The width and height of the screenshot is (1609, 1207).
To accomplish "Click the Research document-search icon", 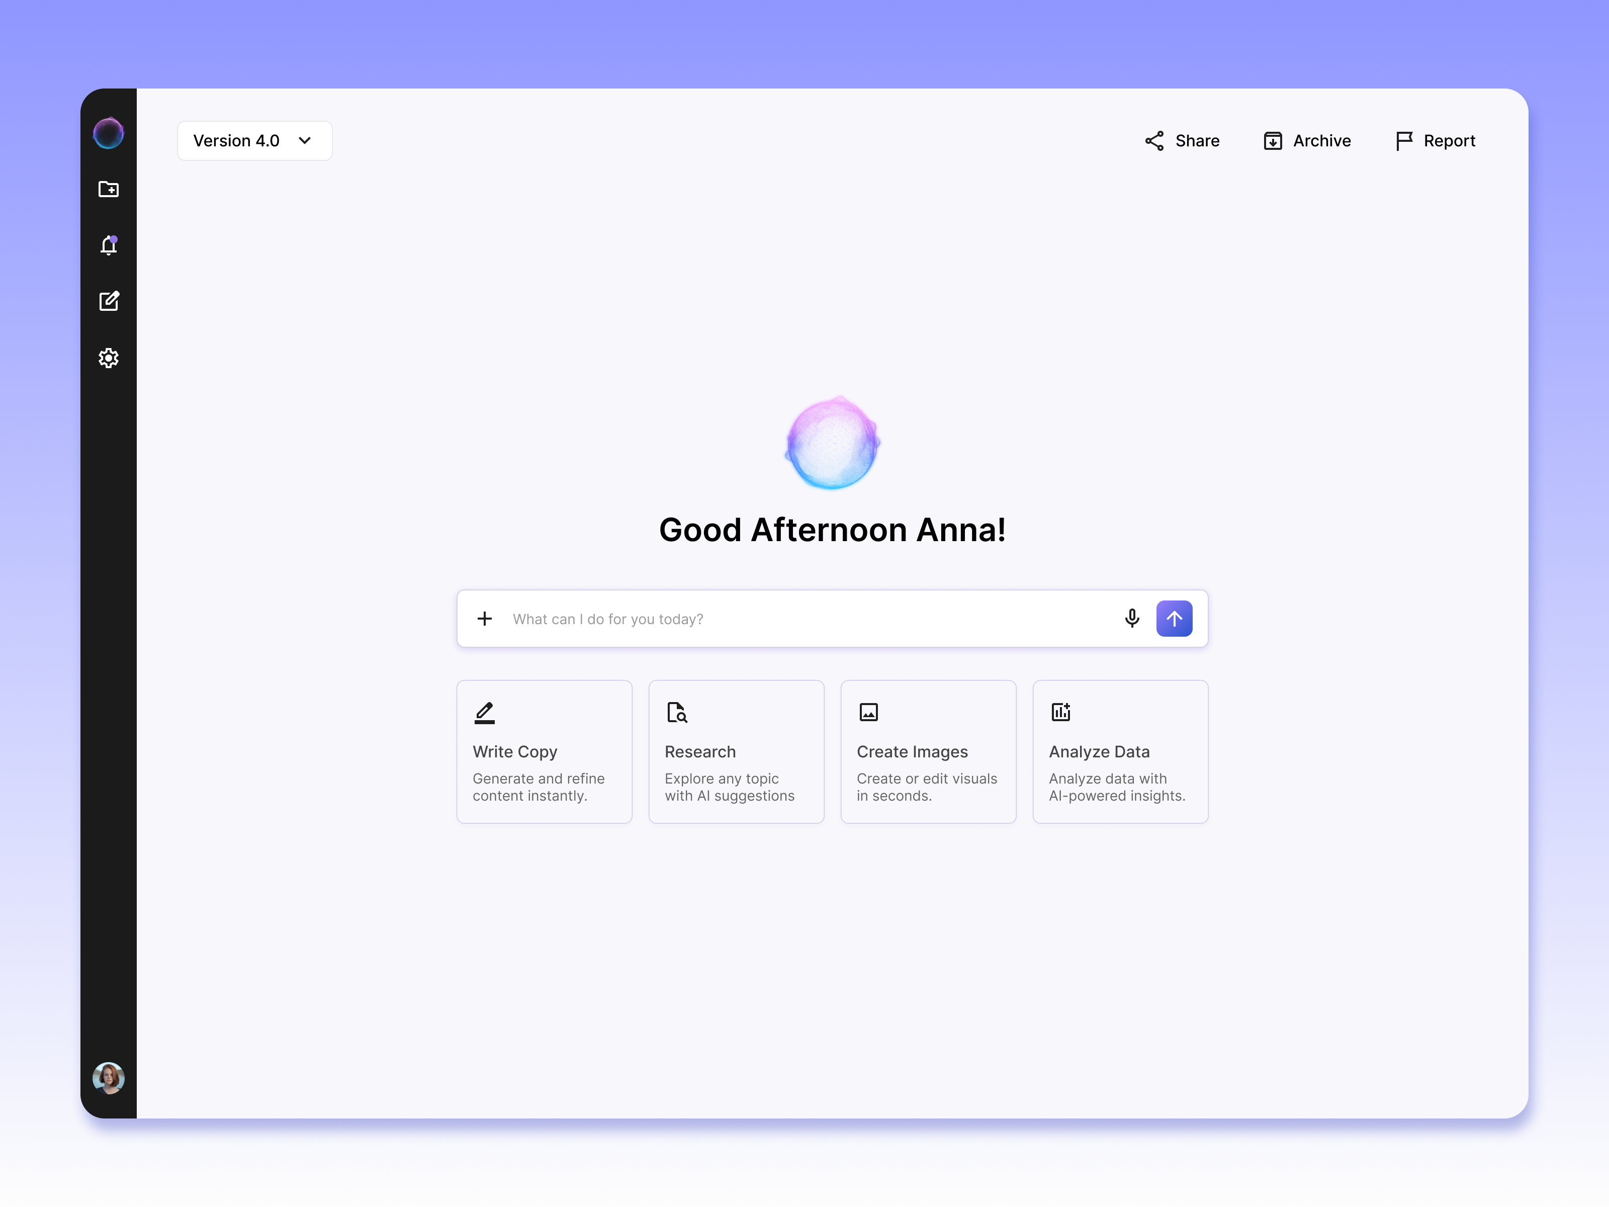I will coord(676,712).
